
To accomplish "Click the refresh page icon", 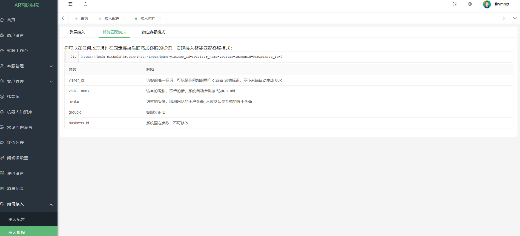I will click(85, 4).
